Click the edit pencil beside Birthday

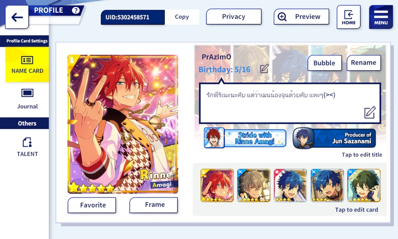coord(264,68)
